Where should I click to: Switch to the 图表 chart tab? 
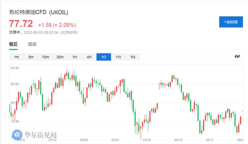click(32, 44)
